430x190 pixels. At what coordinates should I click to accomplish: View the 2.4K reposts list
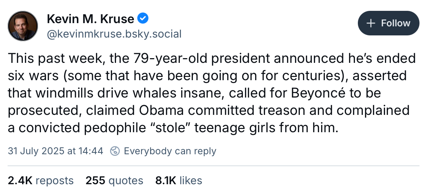(x=41, y=180)
